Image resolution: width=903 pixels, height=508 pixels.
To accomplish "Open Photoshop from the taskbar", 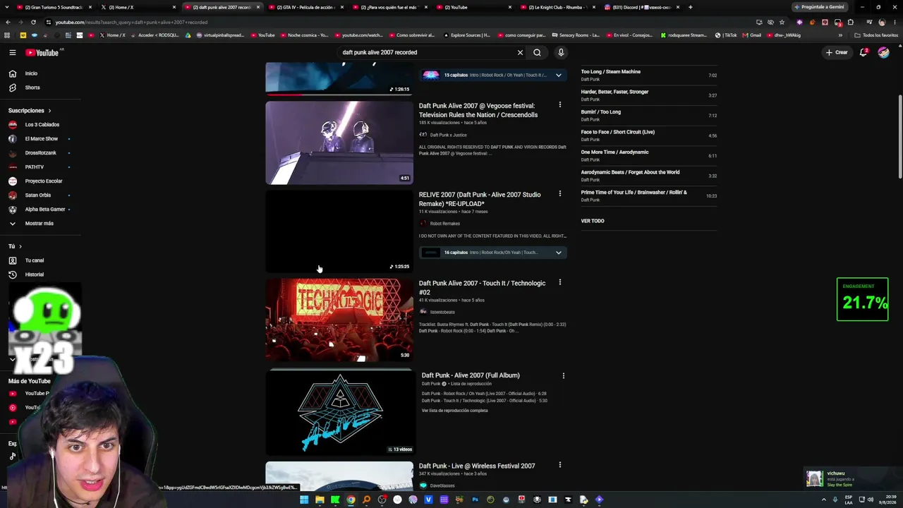I will (x=475, y=500).
